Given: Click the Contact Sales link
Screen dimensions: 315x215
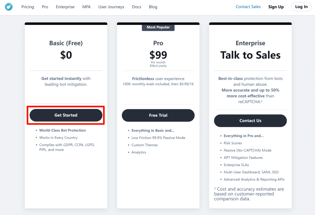Looking at the screenshot, I should [x=248, y=7].
